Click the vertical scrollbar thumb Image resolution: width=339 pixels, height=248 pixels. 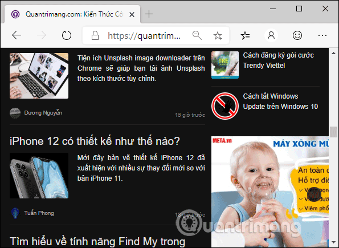(x=334, y=132)
